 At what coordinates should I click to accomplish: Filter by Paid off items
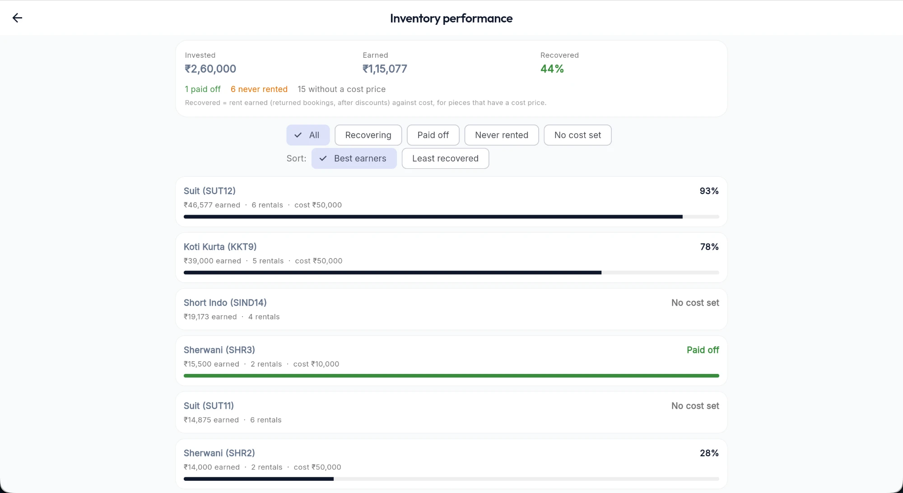(x=433, y=135)
